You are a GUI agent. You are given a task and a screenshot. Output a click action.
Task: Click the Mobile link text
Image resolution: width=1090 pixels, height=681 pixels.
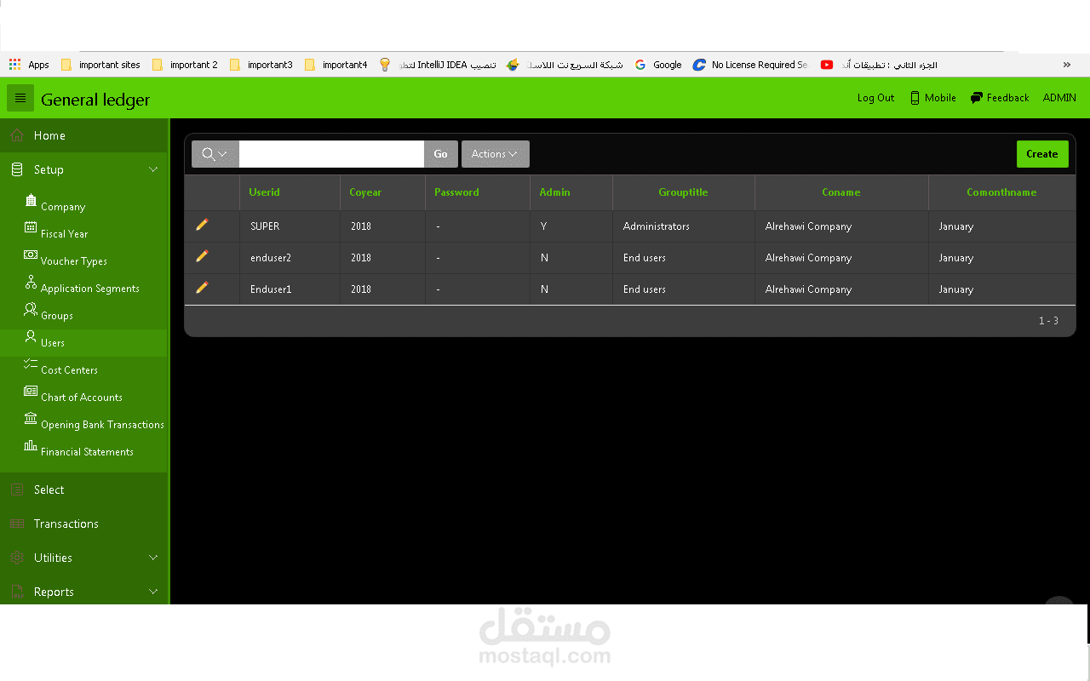(940, 98)
